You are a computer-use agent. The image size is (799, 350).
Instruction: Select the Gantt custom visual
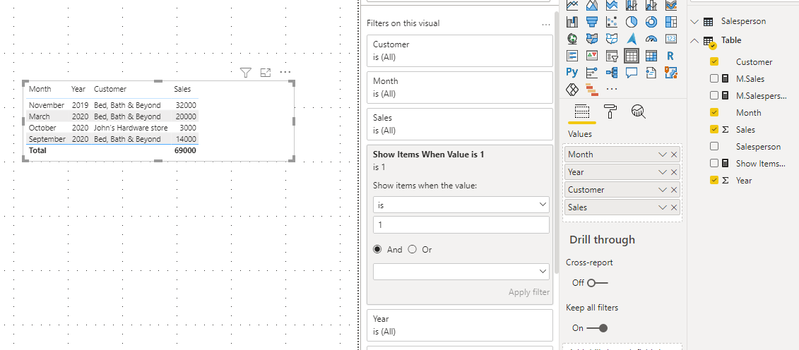(591, 90)
